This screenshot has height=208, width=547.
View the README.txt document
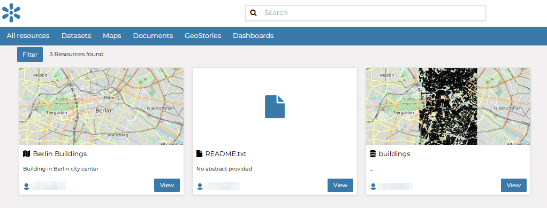(x=340, y=186)
